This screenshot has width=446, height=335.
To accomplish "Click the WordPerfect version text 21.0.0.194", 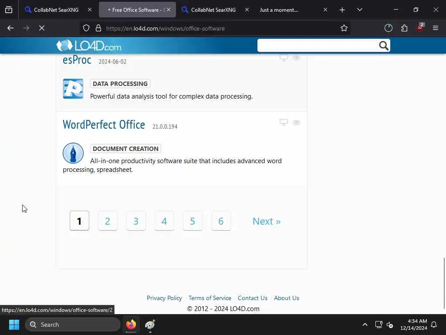I will 165,126.
